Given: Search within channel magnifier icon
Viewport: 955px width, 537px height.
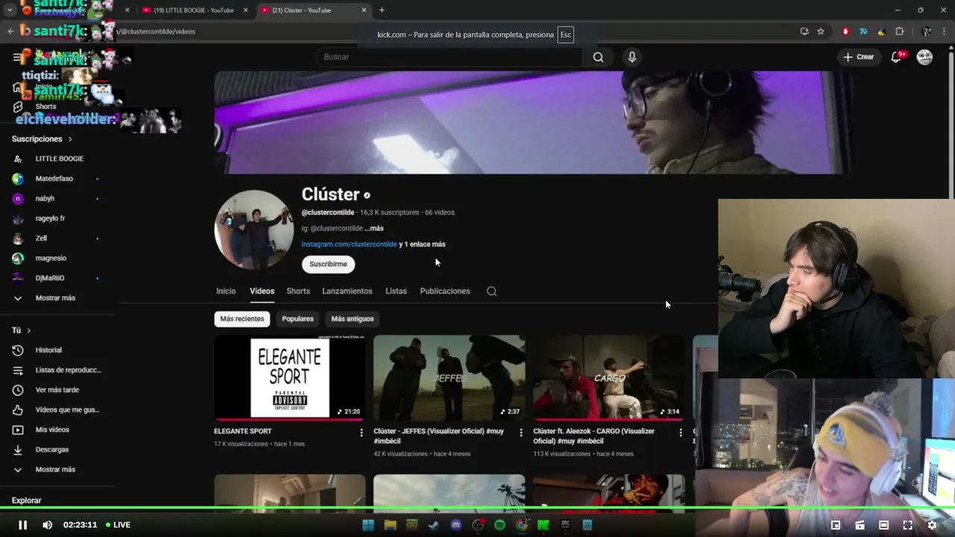Looking at the screenshot, I should click(x=492, y=292).
